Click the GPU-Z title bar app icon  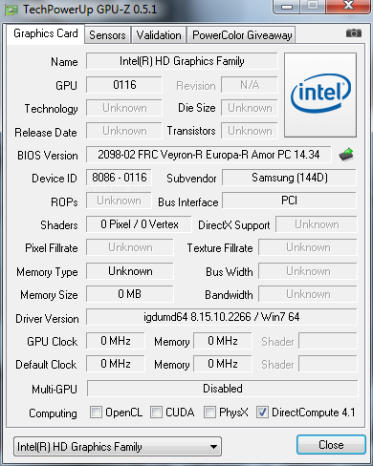click(x=11, y=11)
